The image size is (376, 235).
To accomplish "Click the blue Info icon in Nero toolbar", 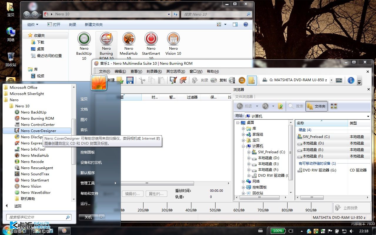I will coord(351,80).
